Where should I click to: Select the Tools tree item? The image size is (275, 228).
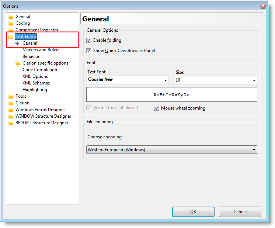[21, 96]
